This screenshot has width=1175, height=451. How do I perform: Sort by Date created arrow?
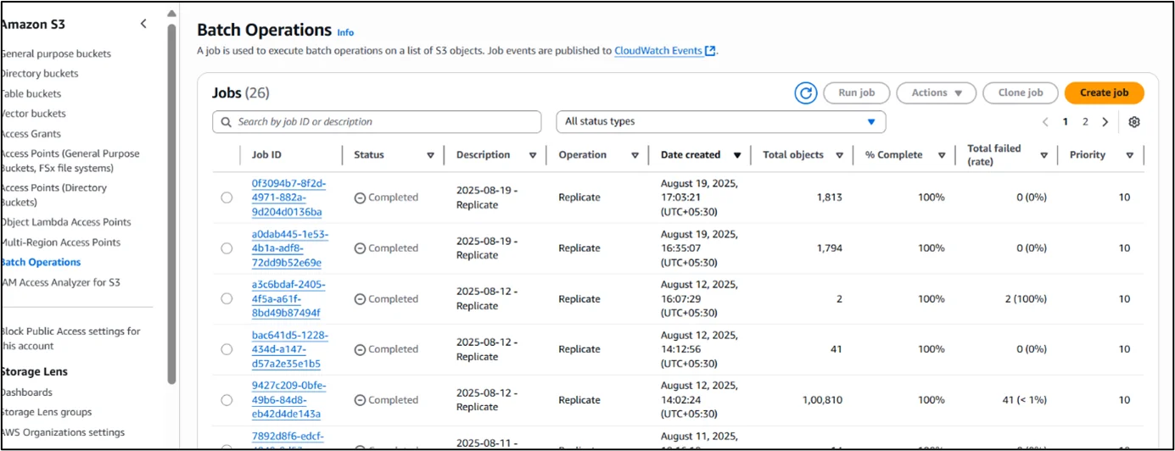coord(737,155)
